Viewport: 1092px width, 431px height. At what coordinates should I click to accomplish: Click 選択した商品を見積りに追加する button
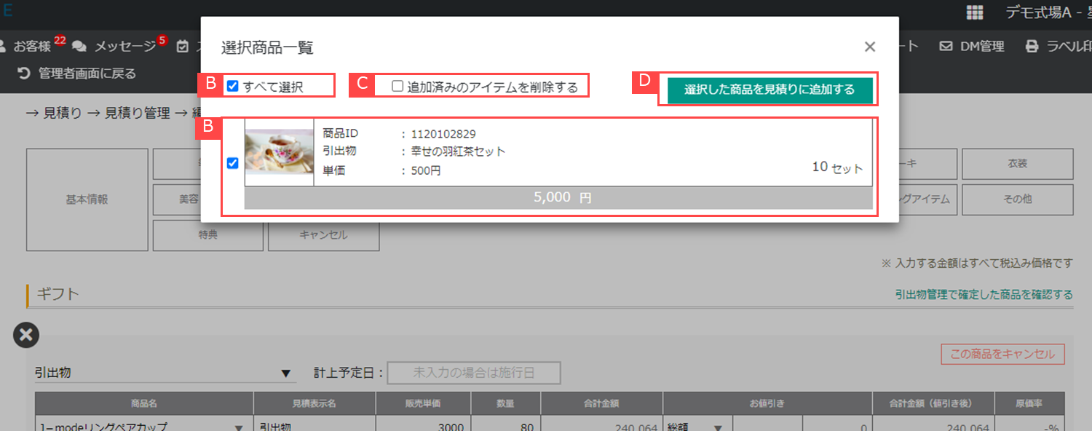(769, 90)
